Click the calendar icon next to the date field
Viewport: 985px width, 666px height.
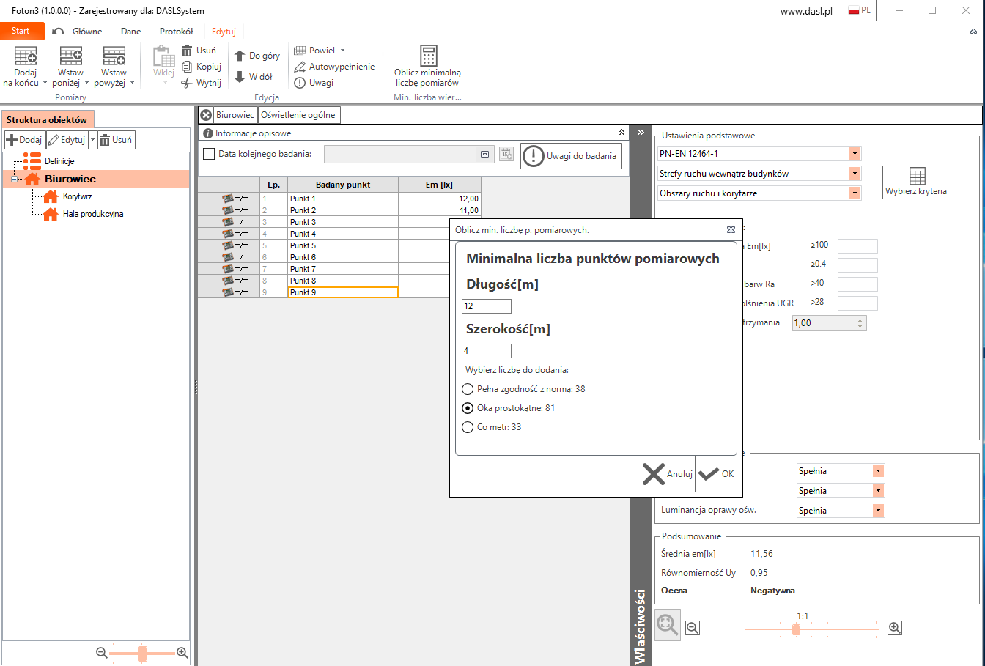pyautogui.click(x=506, y=154)
